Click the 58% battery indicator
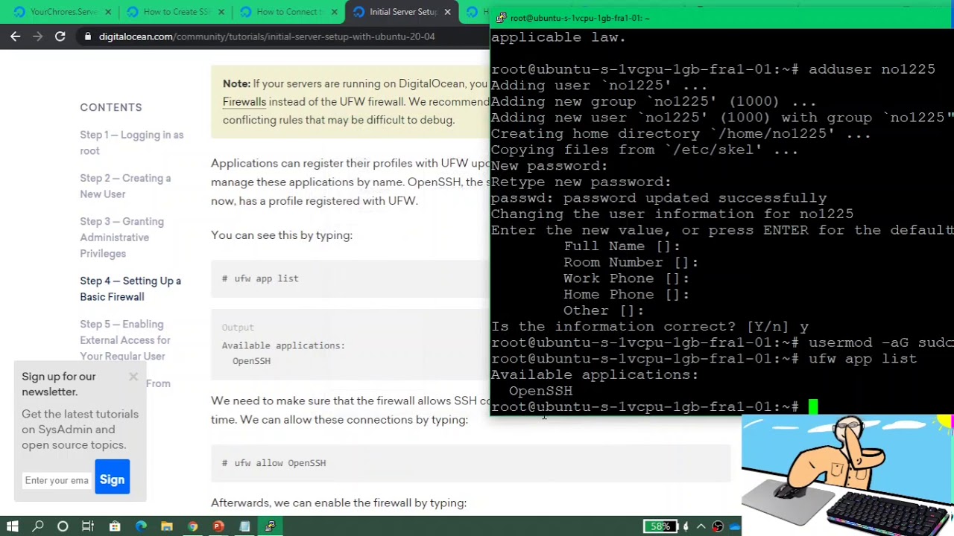This screenshot has height=536, width=954. [x=660, y=526]
